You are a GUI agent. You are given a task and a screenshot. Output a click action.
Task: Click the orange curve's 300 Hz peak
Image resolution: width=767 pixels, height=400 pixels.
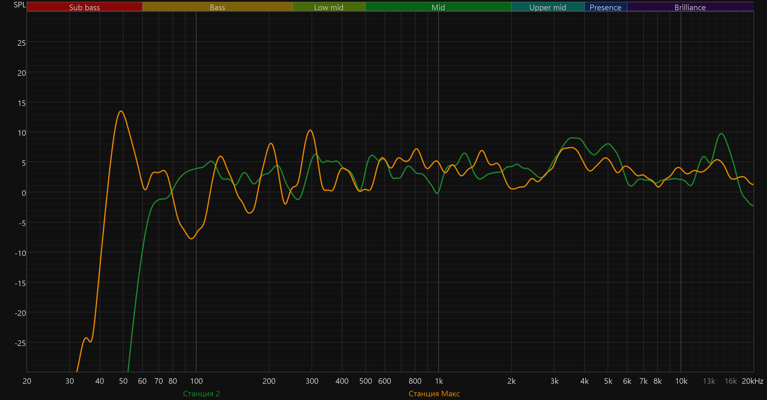click(x=310, y=130)
